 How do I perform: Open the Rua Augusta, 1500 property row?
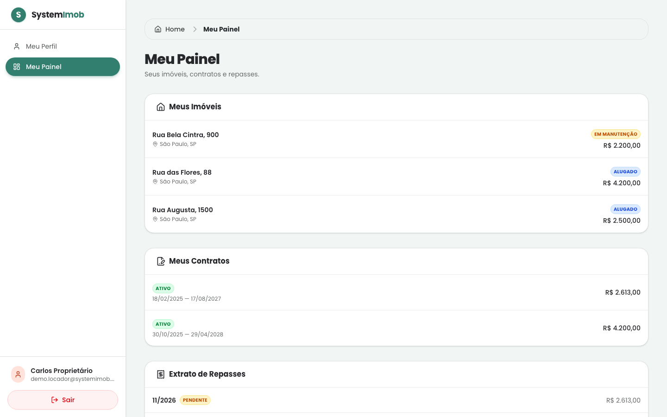[x=396, y=214]
